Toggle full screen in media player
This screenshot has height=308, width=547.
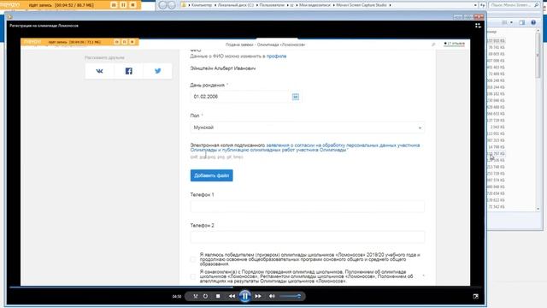pyautogui.click(x=476, y=296)
